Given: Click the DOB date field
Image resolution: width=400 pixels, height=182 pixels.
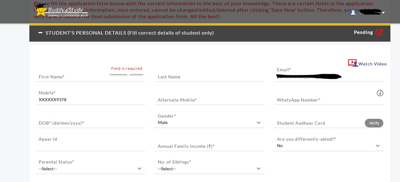Looking at the screenshot, I should [x=90, y=123].
